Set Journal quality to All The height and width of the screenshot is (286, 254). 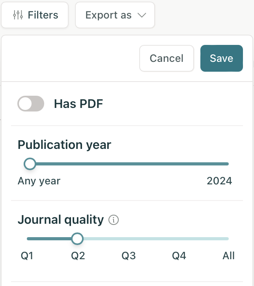[228, 256]
